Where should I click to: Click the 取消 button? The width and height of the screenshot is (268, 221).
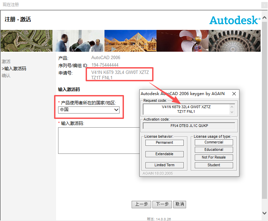[x=180, y=204]
